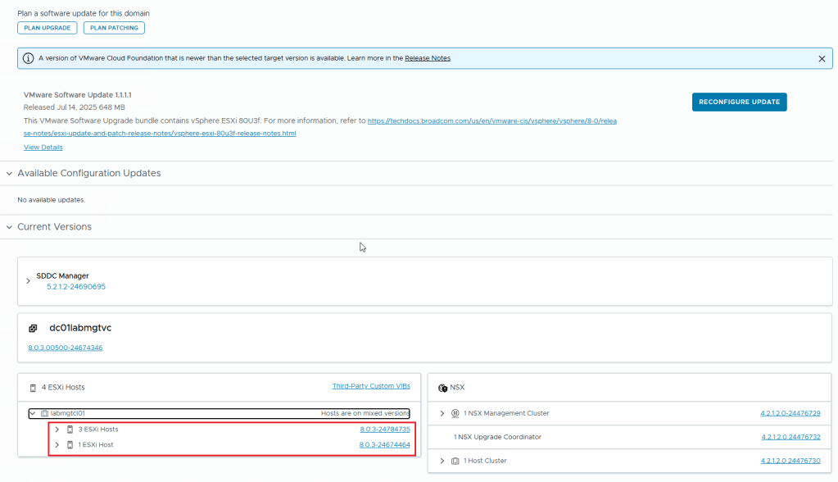Viewport: 838px width, 482px height.
Task: Expand the 3 ESXi Hosts row
Action: pos(57,430)
